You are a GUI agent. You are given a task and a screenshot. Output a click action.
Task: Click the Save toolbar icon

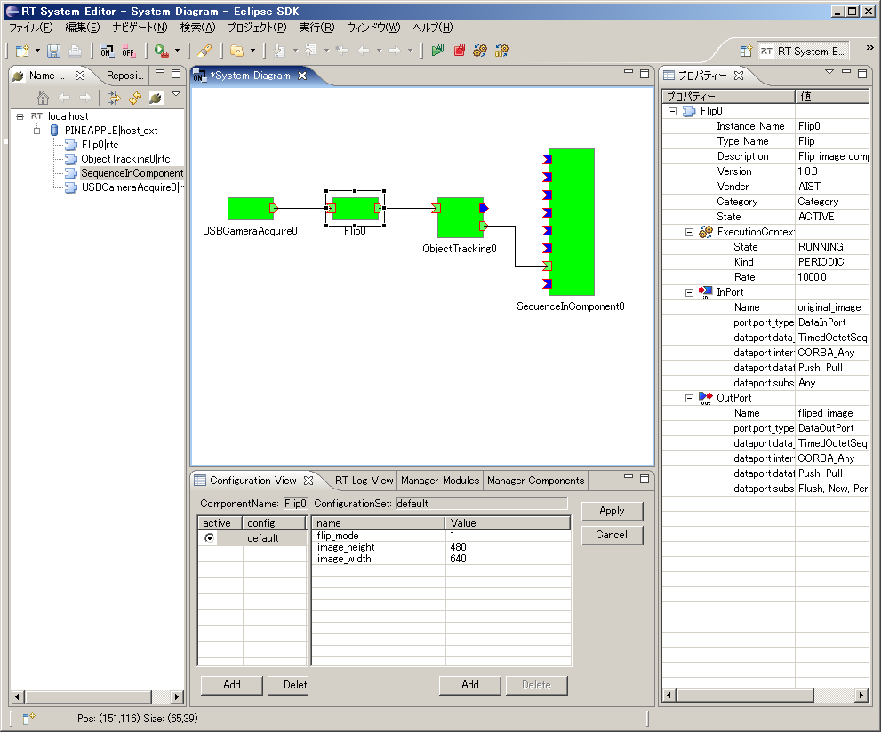tap(53, 51)
